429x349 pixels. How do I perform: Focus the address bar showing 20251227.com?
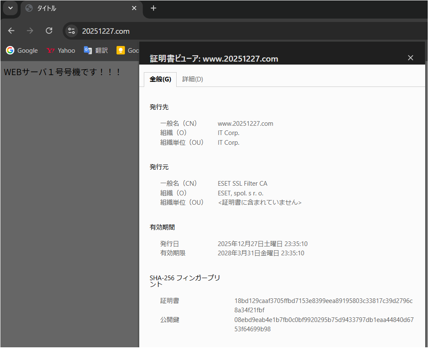(x=211, y=31)
